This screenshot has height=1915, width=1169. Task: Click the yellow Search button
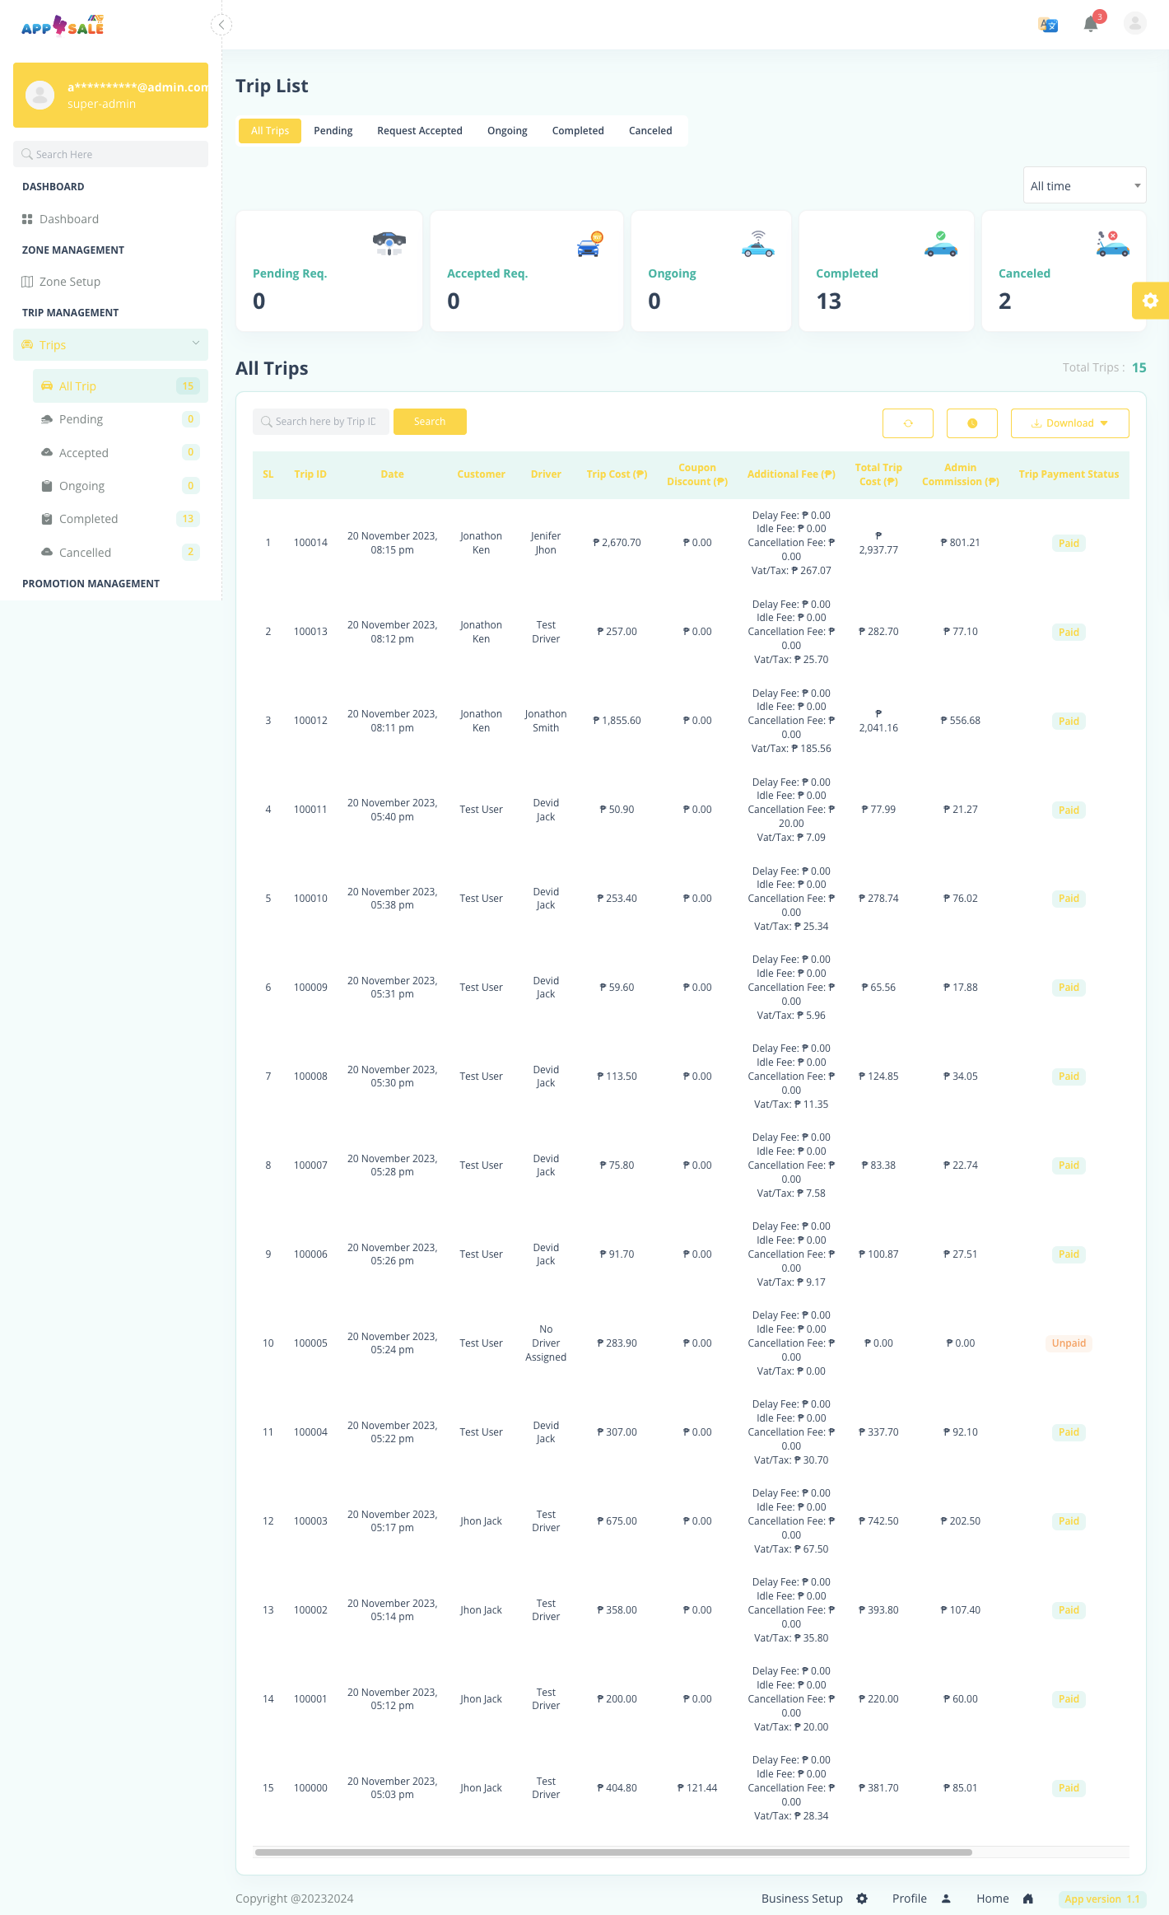point(430,422)
